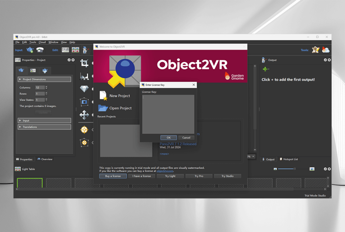Open the File menu
This screenshot has width=345, height=232.
click(x=18, y=42)
